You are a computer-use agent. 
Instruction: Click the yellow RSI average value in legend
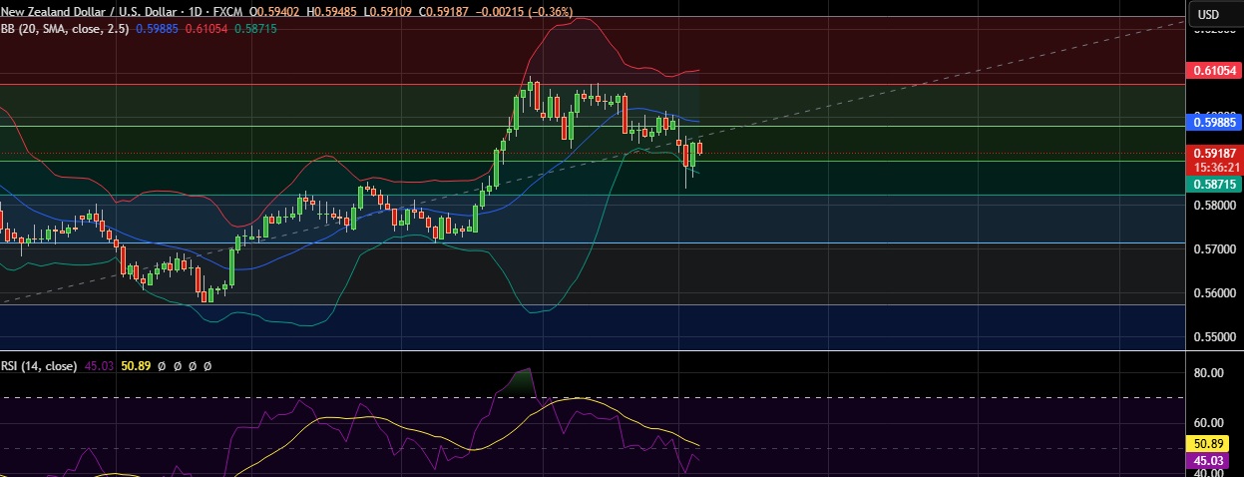click(x=136, y=366)
